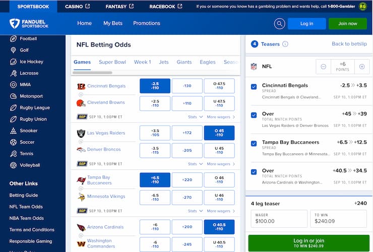373x252 pixels.
Task: Uncheck the Cincinnati Bengals teaser leg
Action: 254,87
